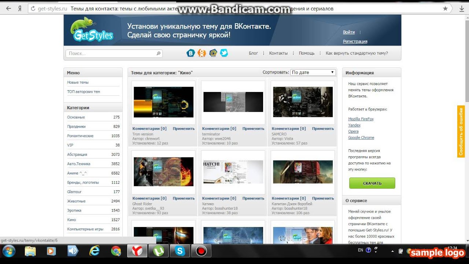Open "ТОП авторских тем" in the menu
469x264 pixels.
coord(84,92)
